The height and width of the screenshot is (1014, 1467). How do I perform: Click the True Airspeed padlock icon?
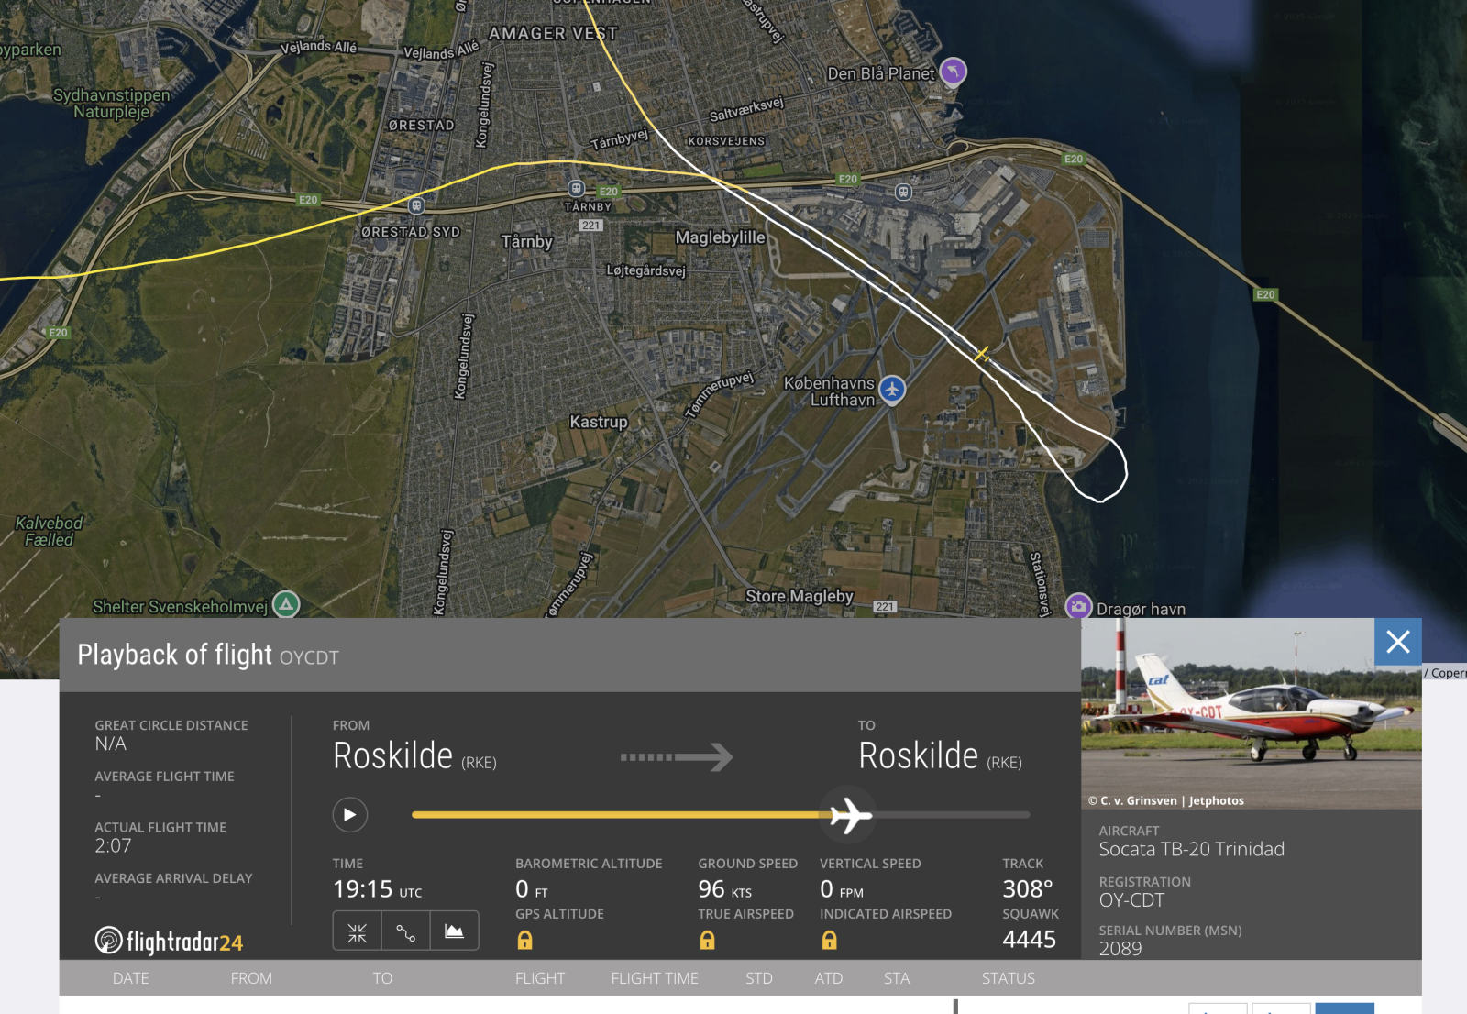[x=707, y=940]
